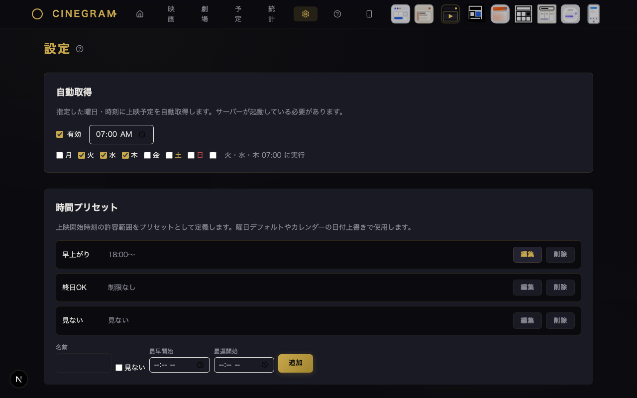Open time picker for 最遅開始 field
Image resolution: width=637 pixels, height=398 pixels.
(x=265, y=365)
